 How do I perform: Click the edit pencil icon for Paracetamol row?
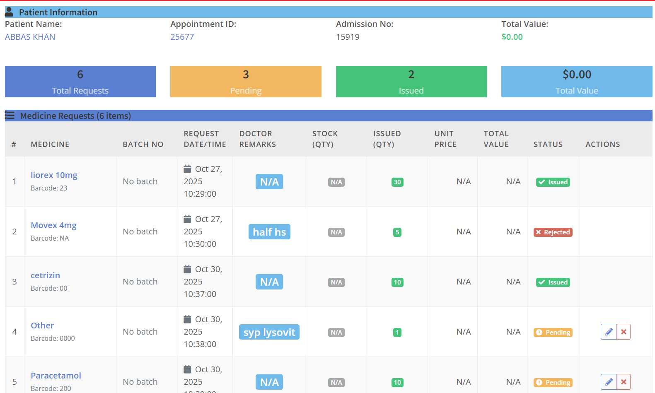pos(609,382)
